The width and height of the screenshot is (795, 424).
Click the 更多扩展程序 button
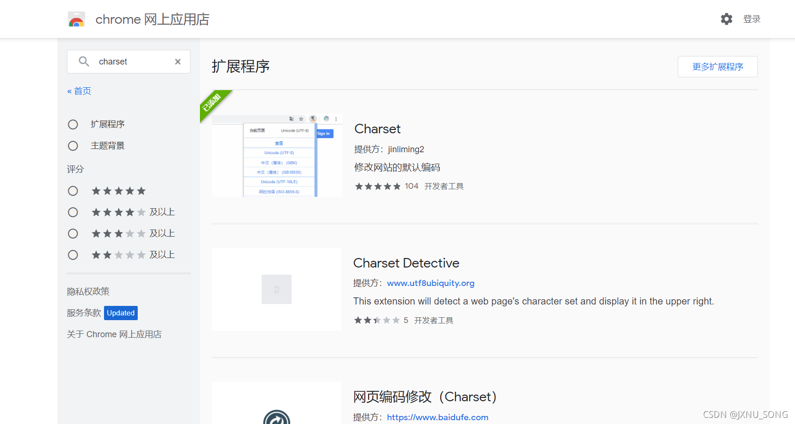[x=718, y=67]
